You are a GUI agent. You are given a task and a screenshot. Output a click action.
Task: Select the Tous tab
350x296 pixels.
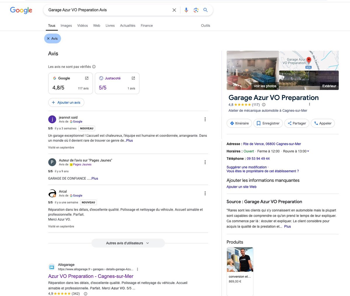[x=52, y=26]
